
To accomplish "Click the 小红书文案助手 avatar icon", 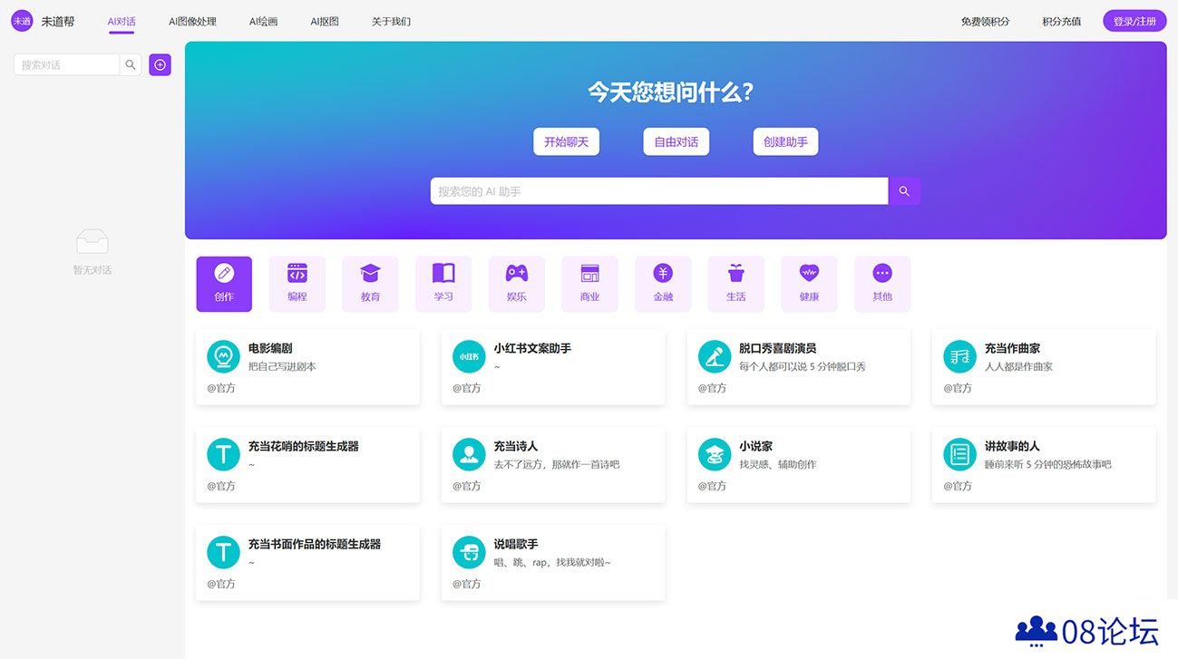I will pyautogui.click(x=469, y=356).
